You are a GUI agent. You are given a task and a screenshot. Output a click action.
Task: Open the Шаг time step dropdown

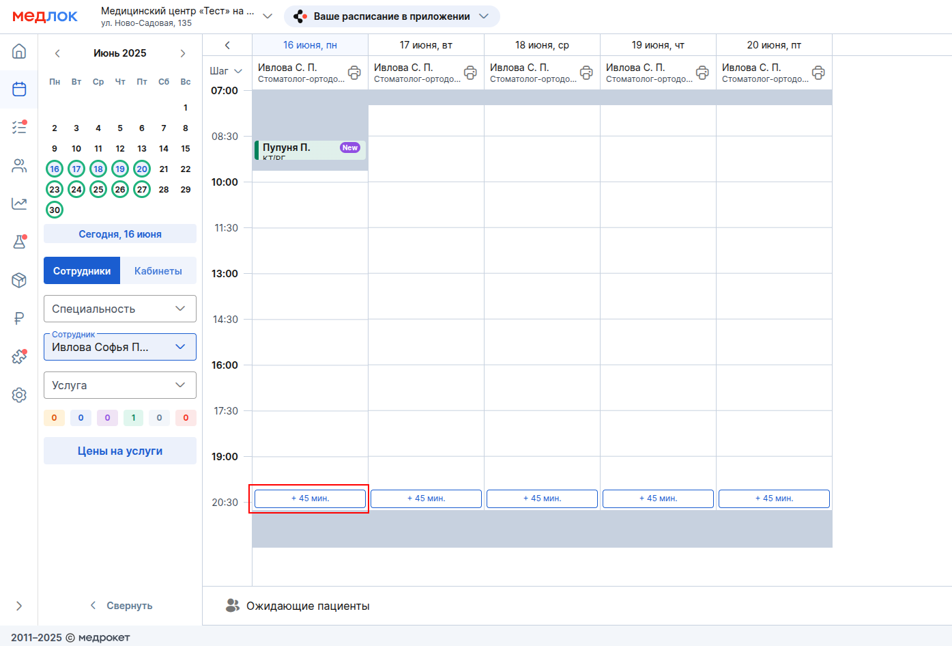[226, 71]
